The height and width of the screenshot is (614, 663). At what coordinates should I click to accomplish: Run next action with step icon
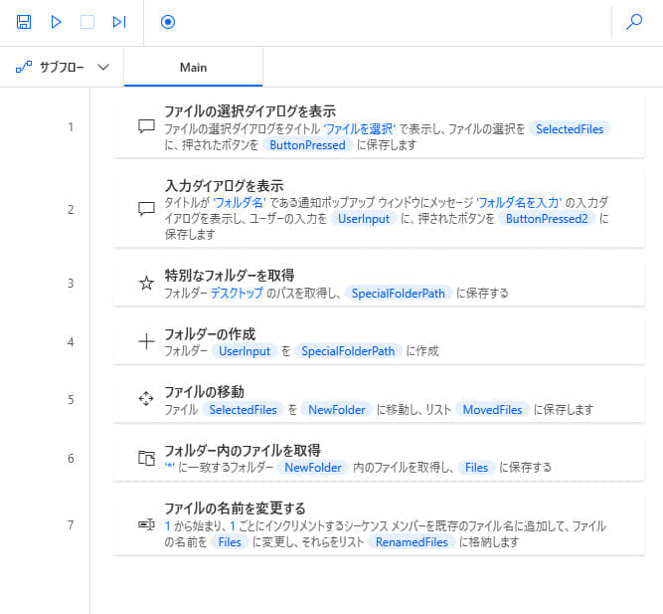(119, 22)
